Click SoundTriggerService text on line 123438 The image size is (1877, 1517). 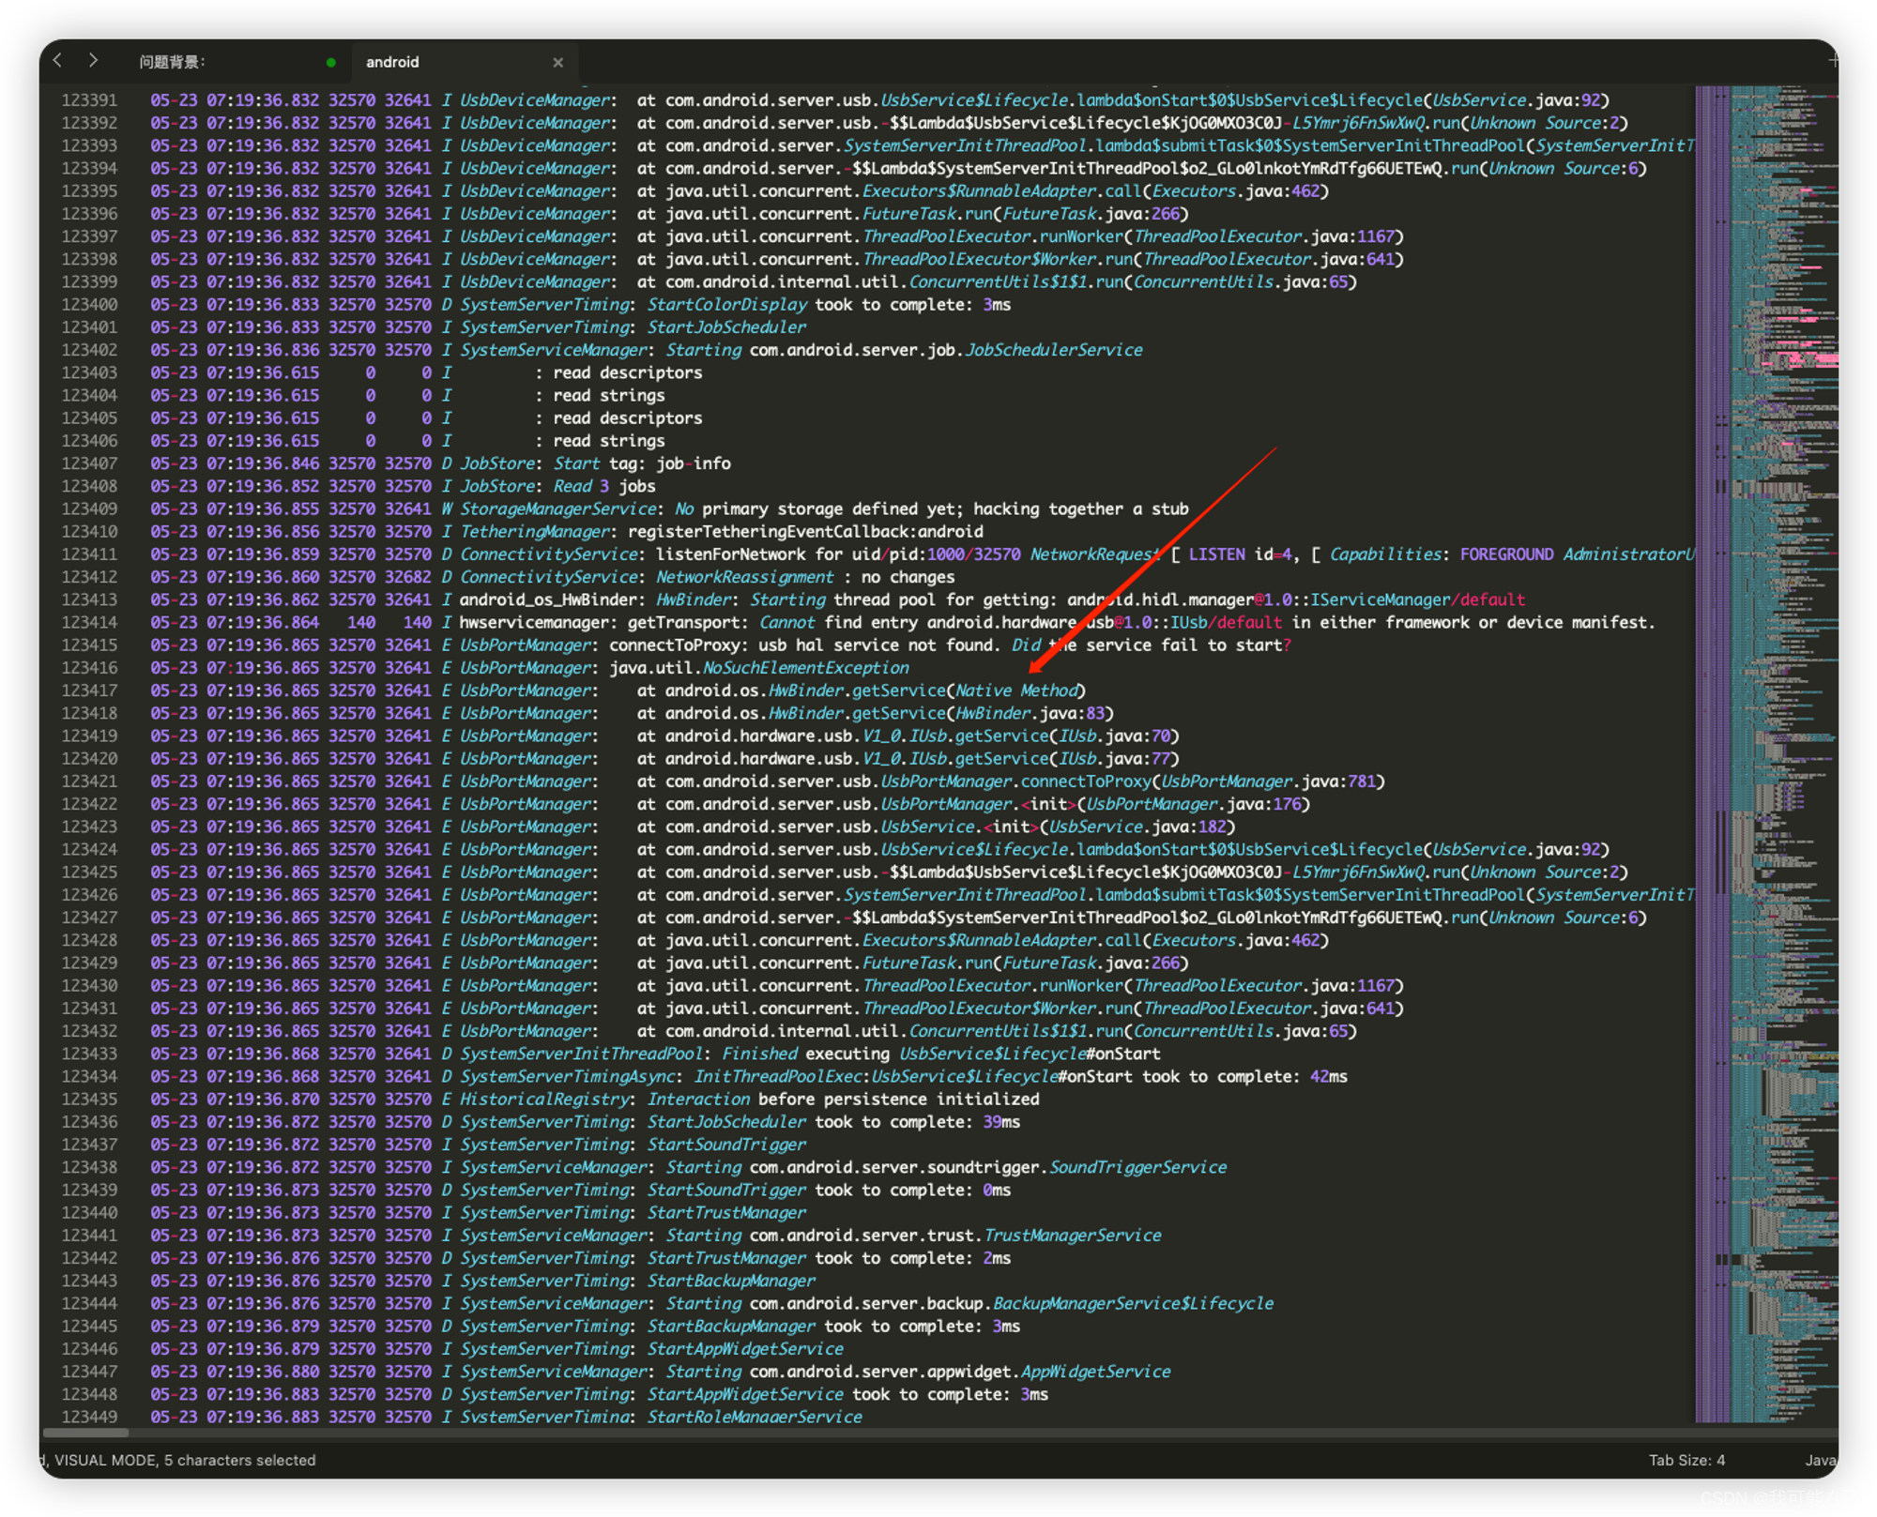pos(1137,1167)
